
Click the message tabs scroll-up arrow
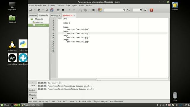pyautogui.click(x=32, y=82)
